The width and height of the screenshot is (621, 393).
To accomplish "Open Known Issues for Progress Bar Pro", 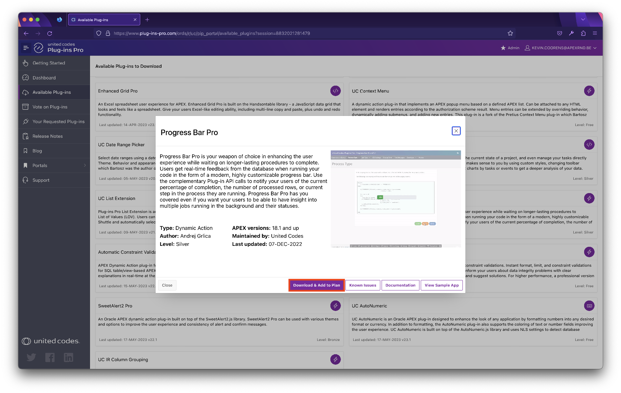I will tap(363, 285).
